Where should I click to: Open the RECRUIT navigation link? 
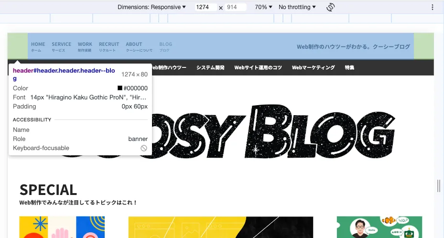[x=109, y=47]
